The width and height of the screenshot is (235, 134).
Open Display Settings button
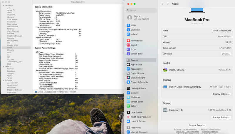click(x=221, y=94)
